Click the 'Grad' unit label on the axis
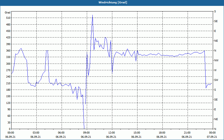The width and height of the screenshot is (224, 140). 8,13
